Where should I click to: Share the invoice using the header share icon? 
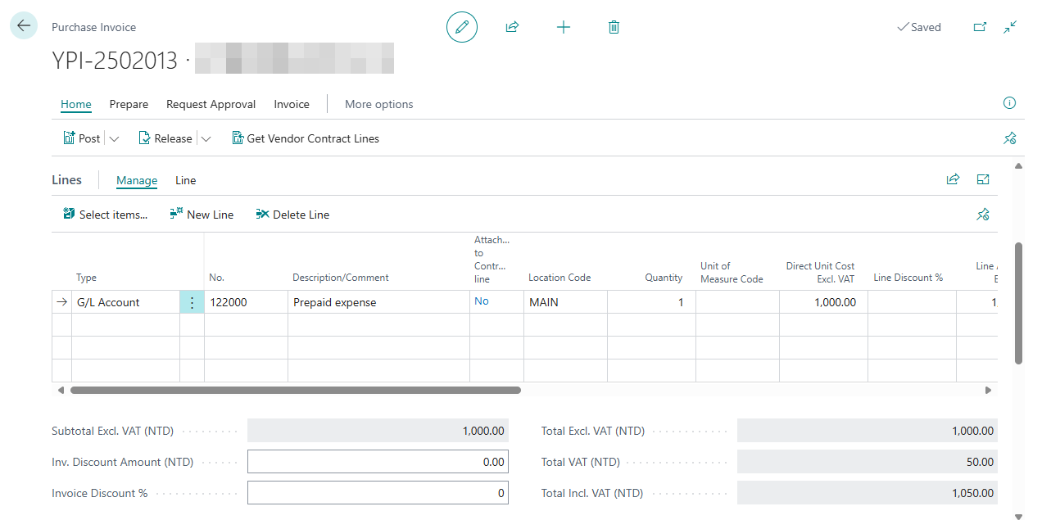click(x=512, y=27)
